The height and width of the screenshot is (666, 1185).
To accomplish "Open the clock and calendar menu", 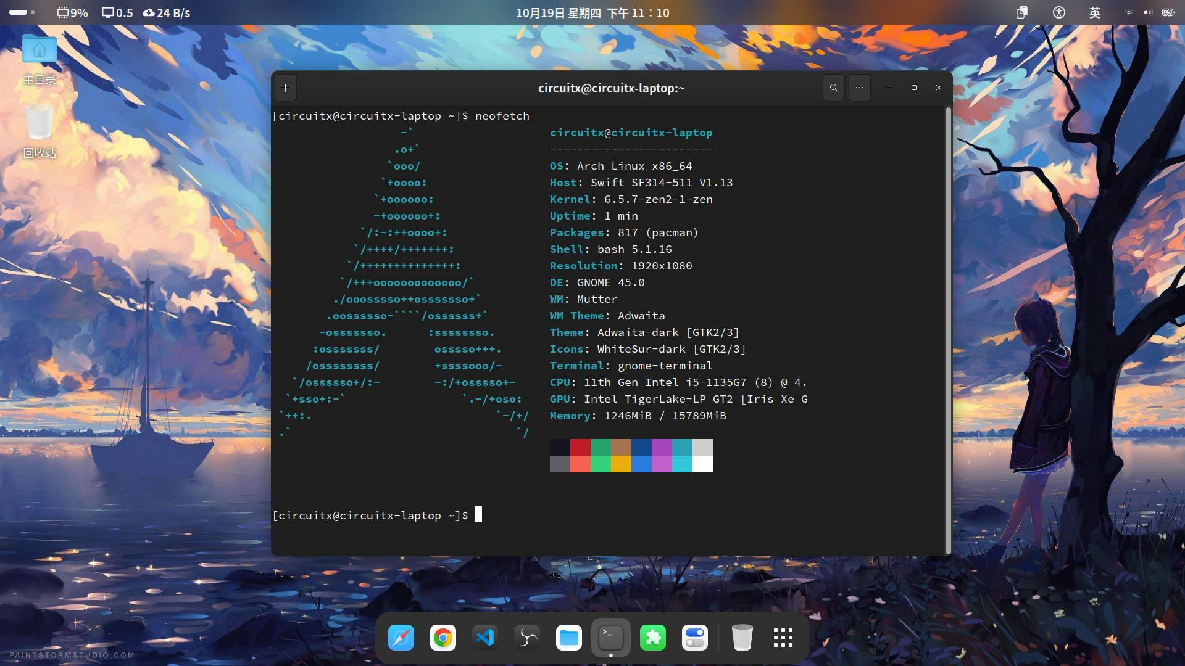I will coord(592,12).
